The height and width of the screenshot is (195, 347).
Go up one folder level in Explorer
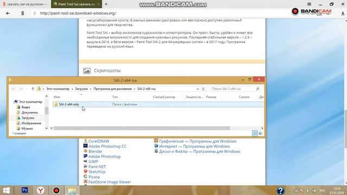coord(33,89)
